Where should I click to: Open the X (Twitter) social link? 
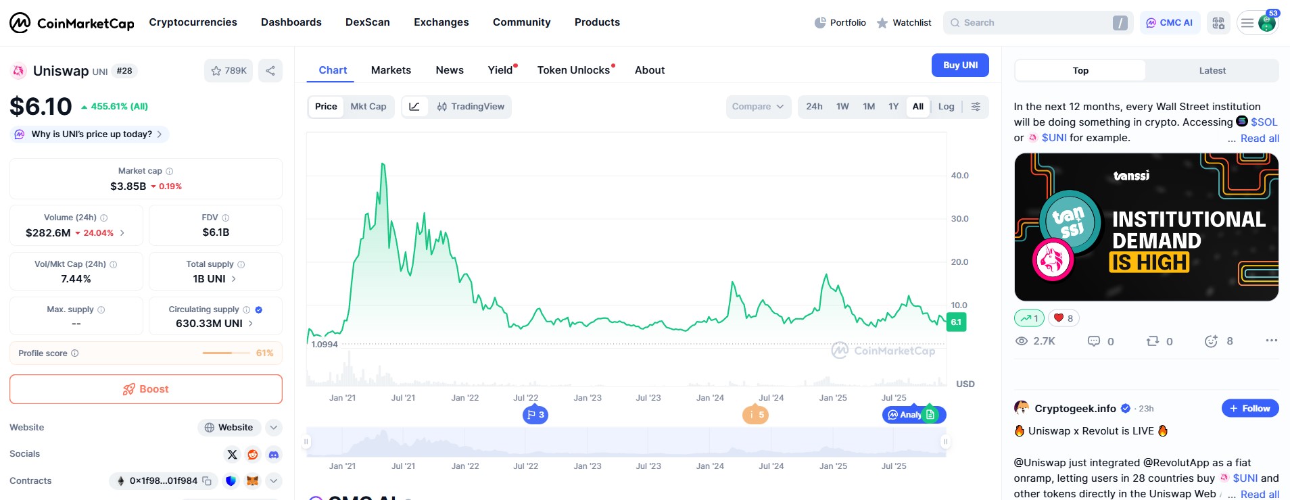(233, 455)
